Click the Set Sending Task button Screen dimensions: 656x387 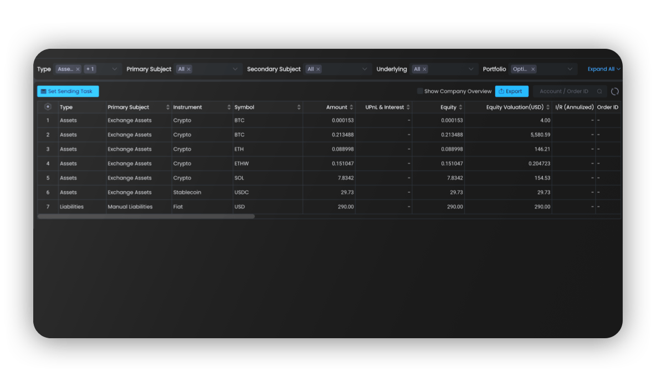[68, 91]
